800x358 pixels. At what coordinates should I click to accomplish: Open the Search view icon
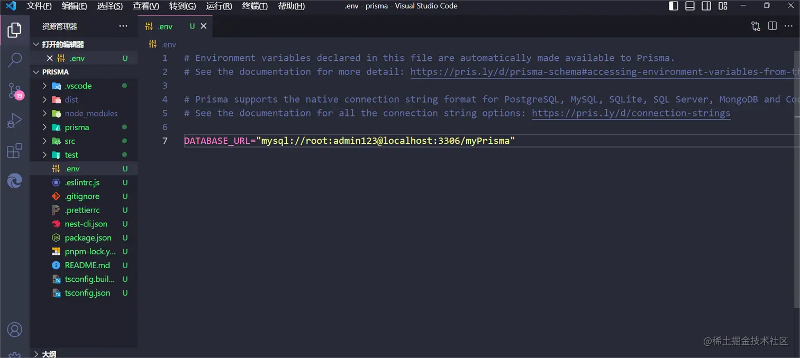(x=15, y=60)
